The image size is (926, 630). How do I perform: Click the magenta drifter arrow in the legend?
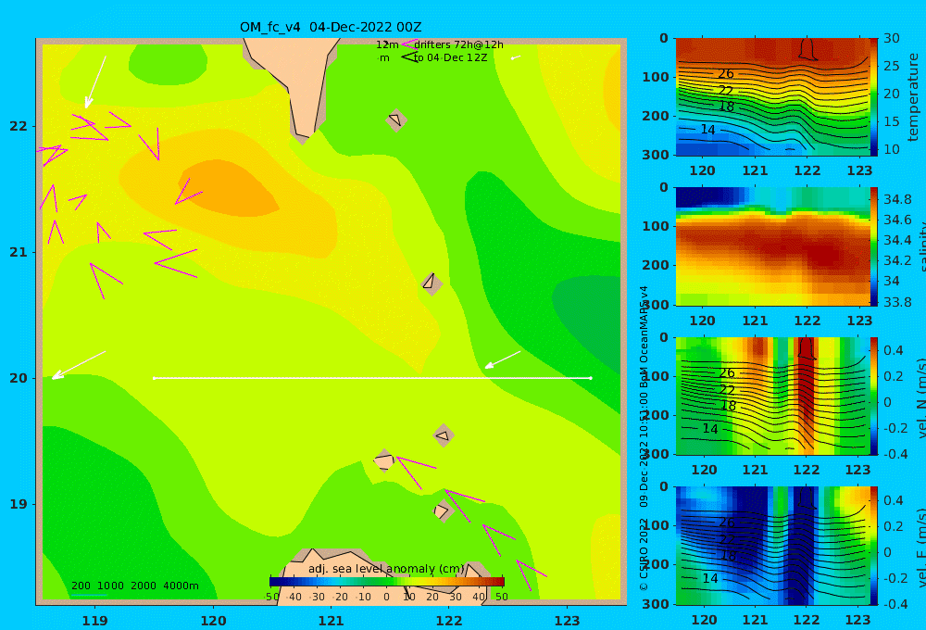pos(408,44)
